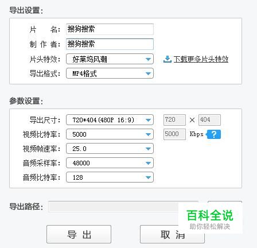This screenshot has height=248, width=257.
Task: Open the 片头特效 dropdown showing 好莱坞风潮
Action: [110, 59]
